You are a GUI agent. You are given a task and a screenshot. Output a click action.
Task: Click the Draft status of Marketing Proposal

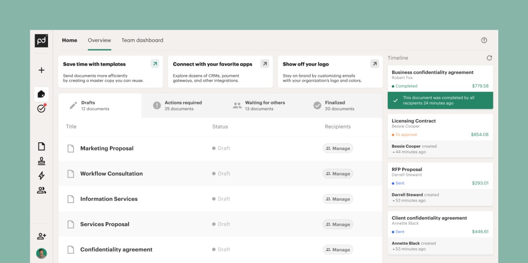(221, 149)
